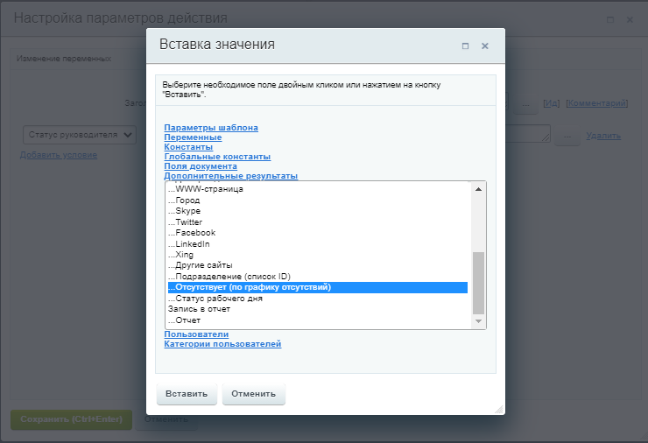648x443 pixels.
Task: Select ...LinkedIn list entry
Action: pyautogui.click(x=318, y=243)
